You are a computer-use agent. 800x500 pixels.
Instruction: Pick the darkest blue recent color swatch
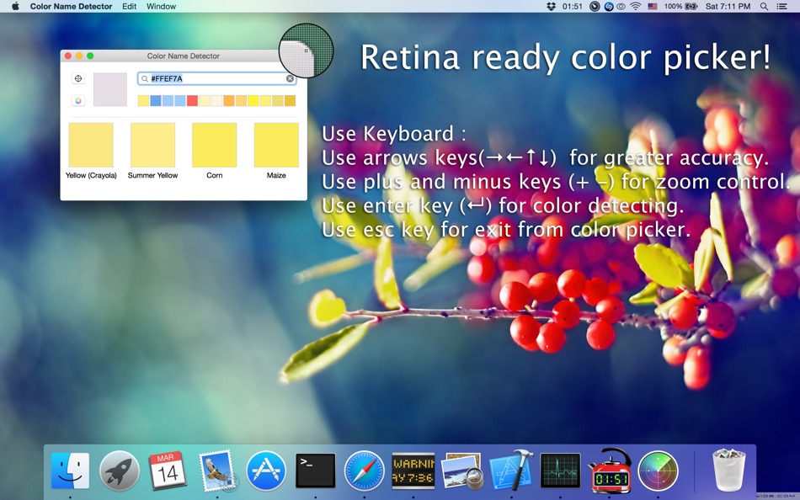[x=156, y=100]
